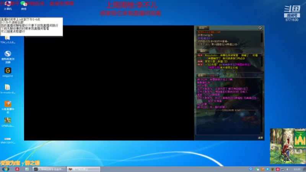306x172 pixels.
Task: Open the lx-music-d folder icon
Action: click(x=8, y=89)
